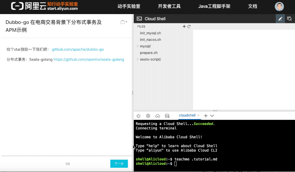Click the horizontal editor-terminal splitter handle
295x172 pixels.
215,111
